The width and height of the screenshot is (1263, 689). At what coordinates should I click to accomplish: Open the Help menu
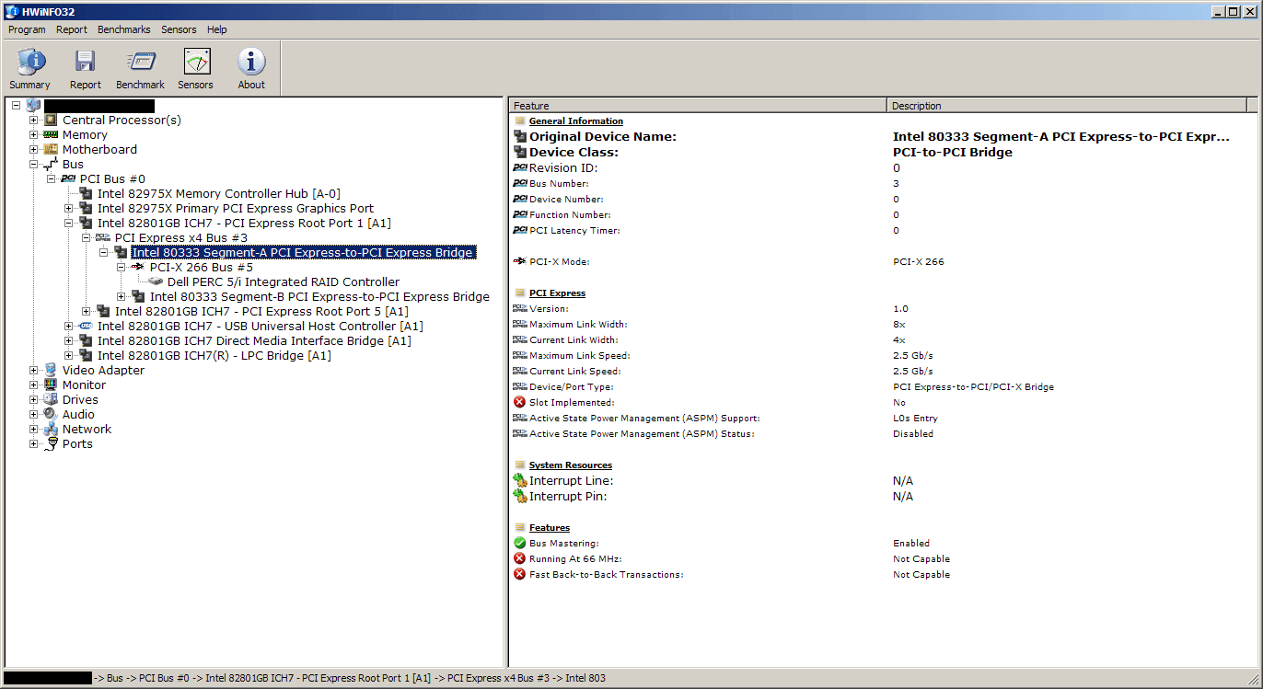pyautogui.click(x=217, y=29)
